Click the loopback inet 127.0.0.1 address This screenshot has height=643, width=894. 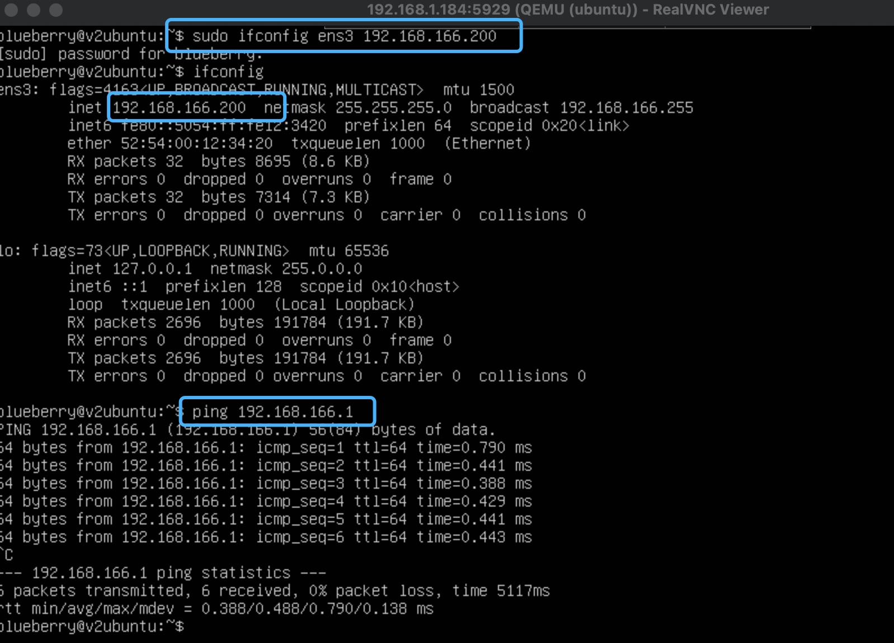152,269
